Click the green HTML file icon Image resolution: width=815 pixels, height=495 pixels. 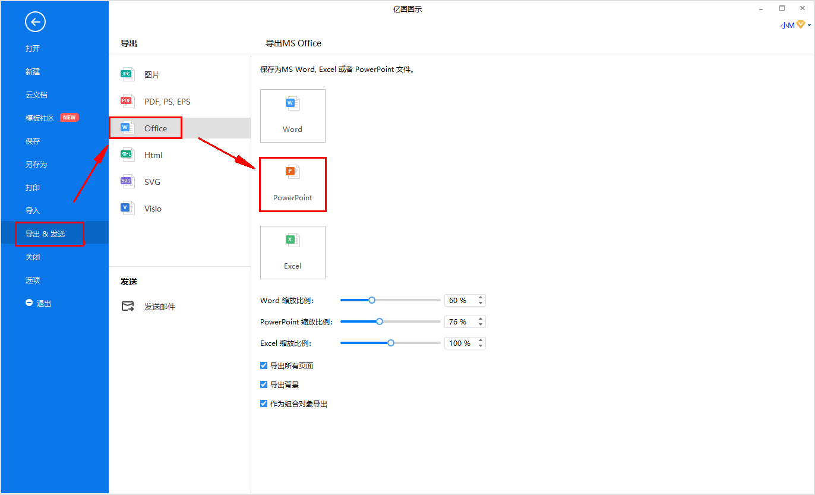click(127, 155)
